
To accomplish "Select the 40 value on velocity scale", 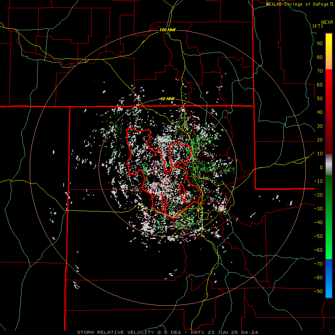I will click(320, 112).
